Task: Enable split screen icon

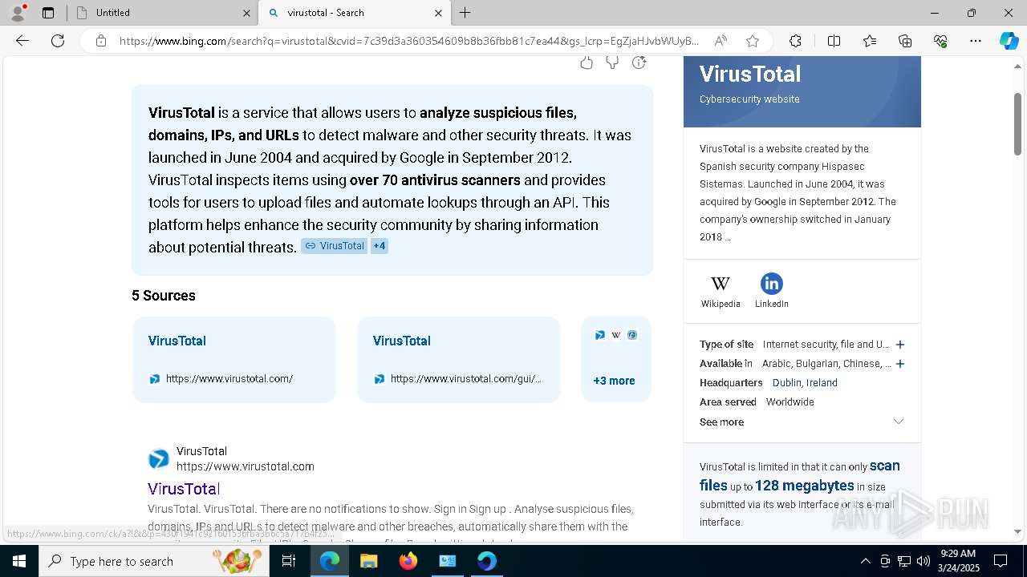Action: point(834,41)
